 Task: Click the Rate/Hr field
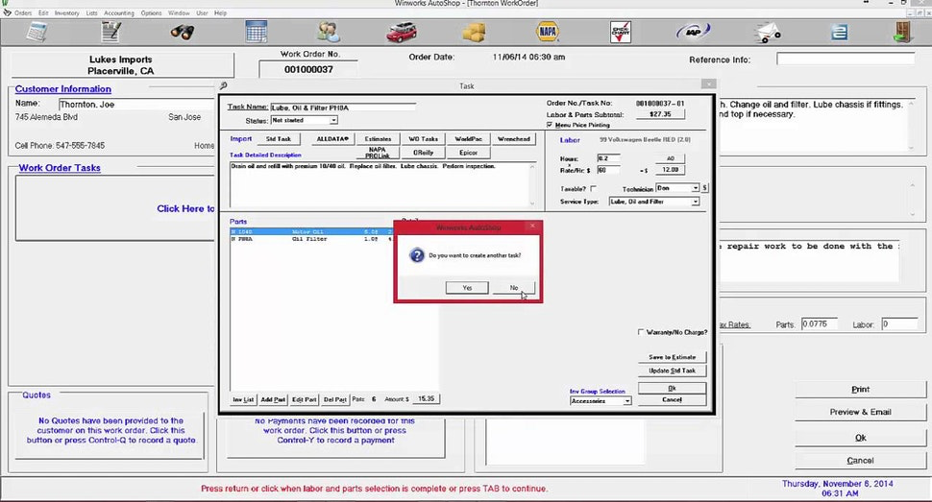[608, 170]
